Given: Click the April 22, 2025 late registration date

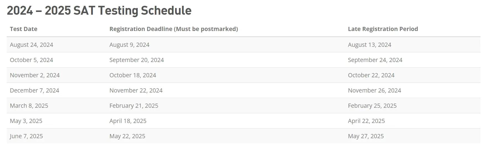Looking at the screenshot, I should 366,121.
